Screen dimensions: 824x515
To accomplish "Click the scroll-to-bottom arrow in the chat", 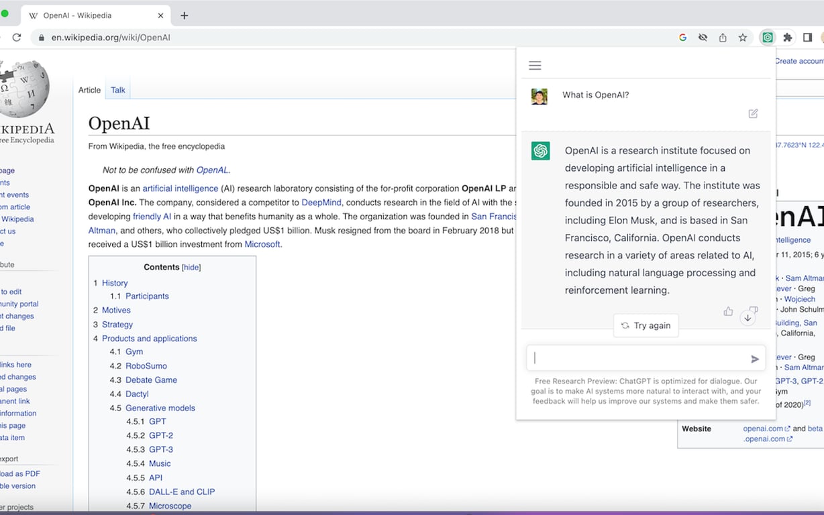I will (748, 317).
